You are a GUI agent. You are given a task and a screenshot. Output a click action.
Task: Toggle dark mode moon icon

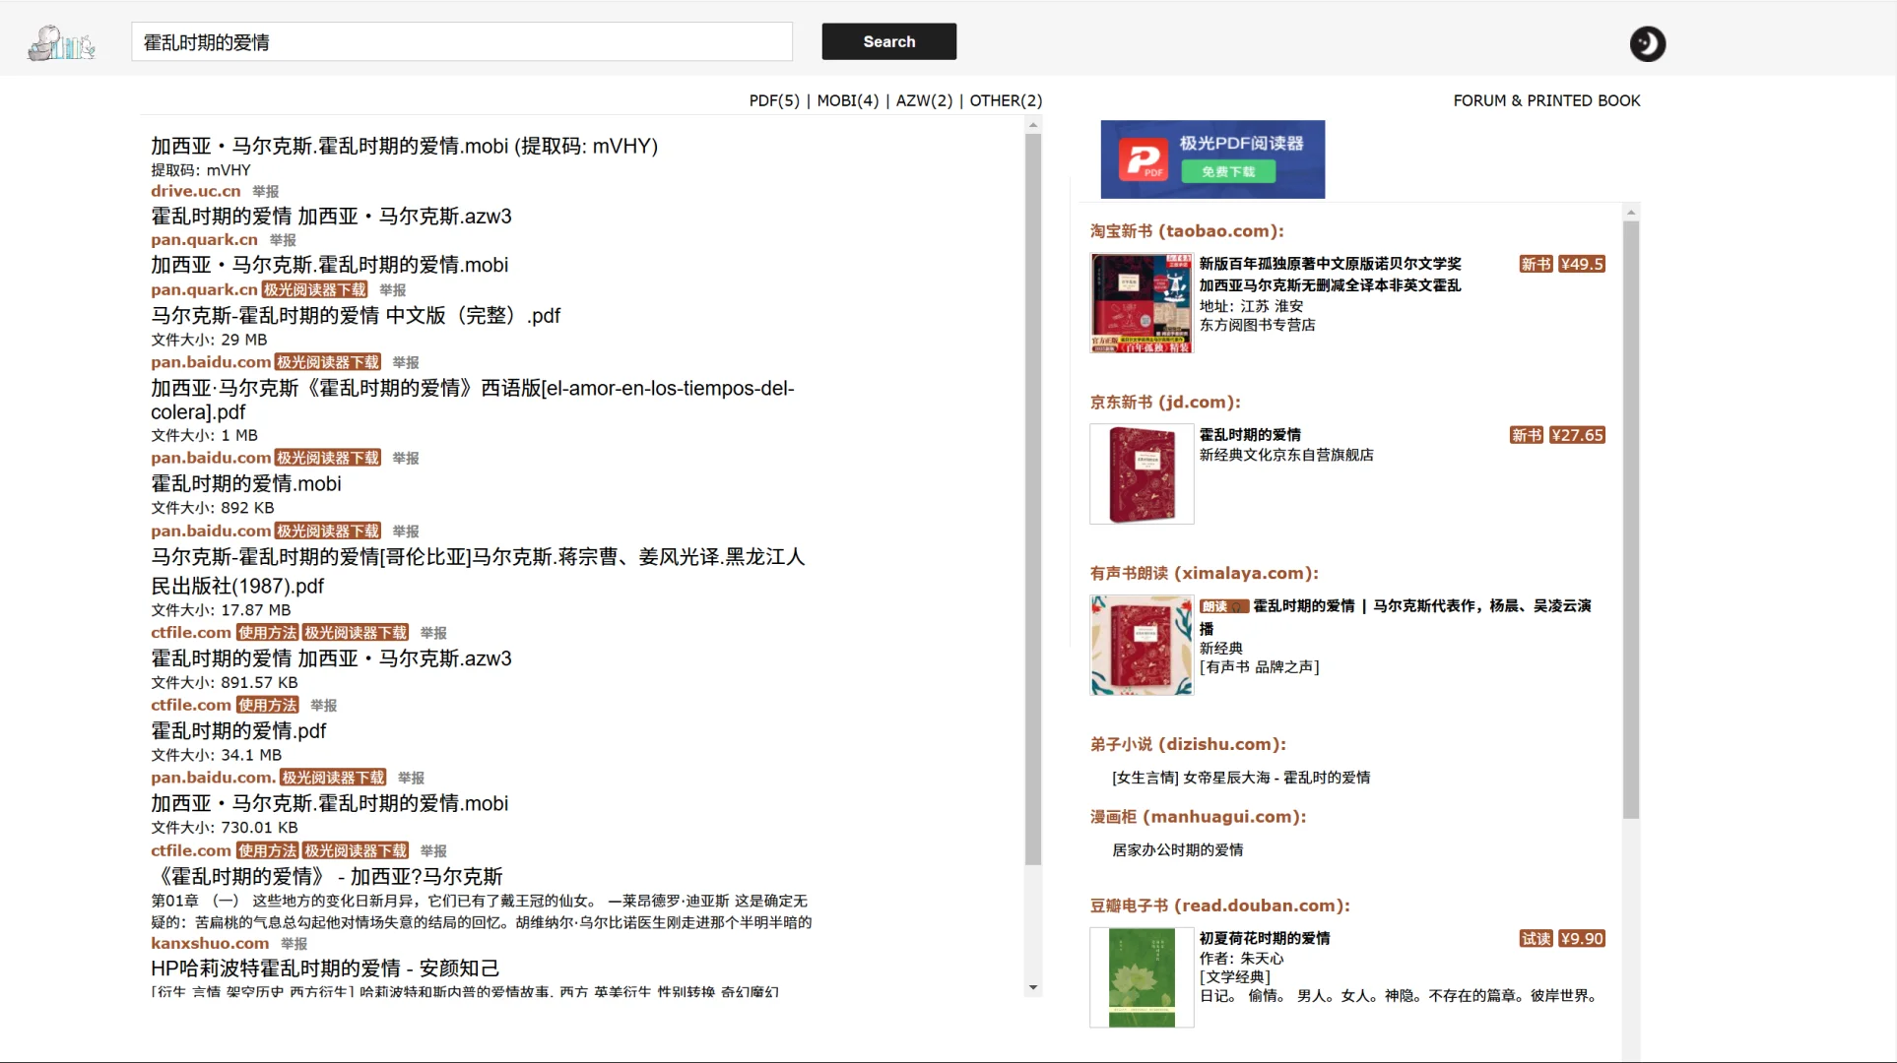pos(1647,43)
